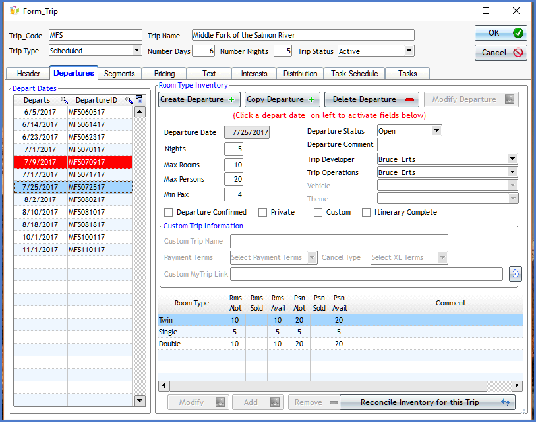Open the Select XL Terms dropdown

pyautogui.click(x=442, y=257)
